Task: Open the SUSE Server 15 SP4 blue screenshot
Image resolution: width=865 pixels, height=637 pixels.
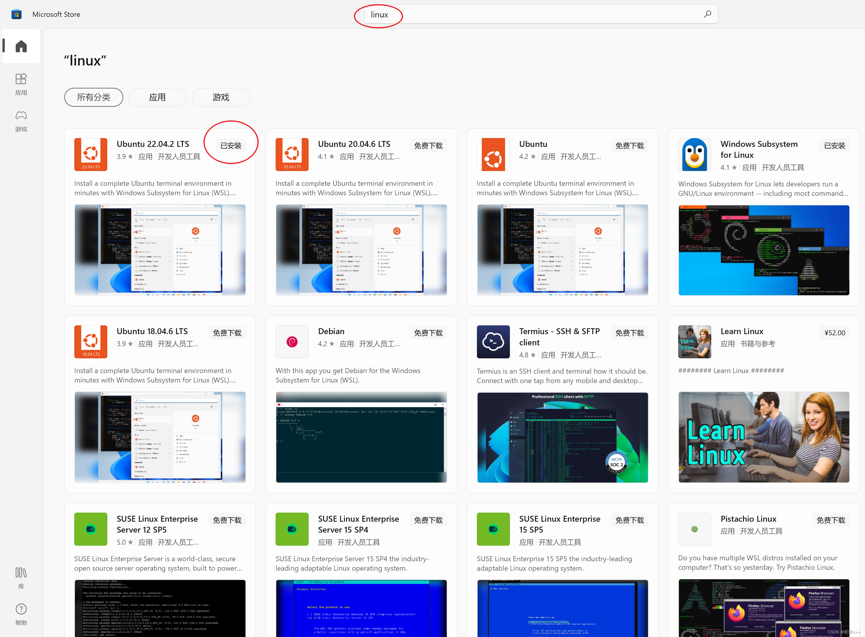Action: pyautogui.click(x=361, y=608)
